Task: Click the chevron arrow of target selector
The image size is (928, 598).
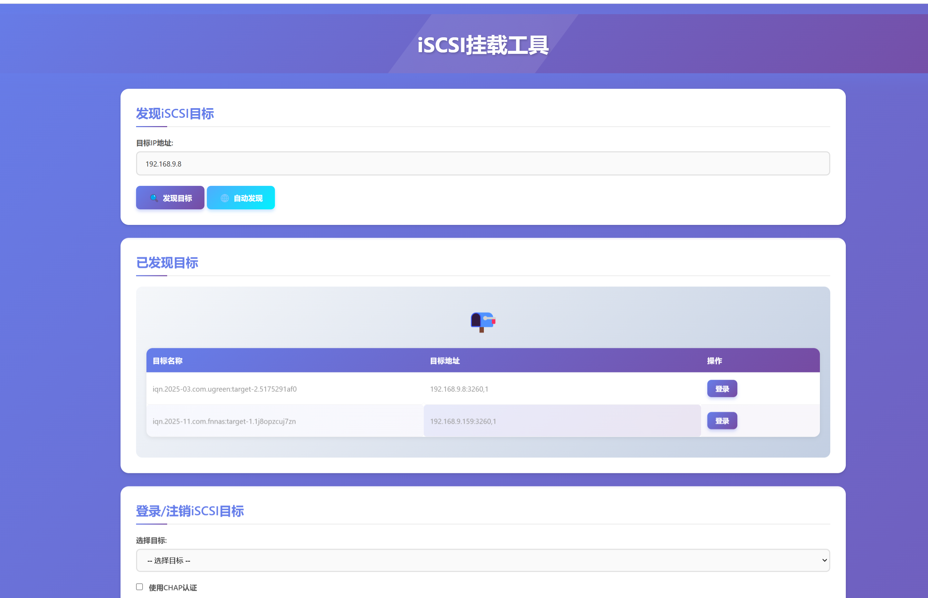Action: tap(824, 560)
